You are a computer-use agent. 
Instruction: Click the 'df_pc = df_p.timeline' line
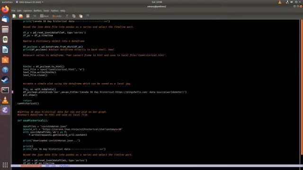(38, 35)
